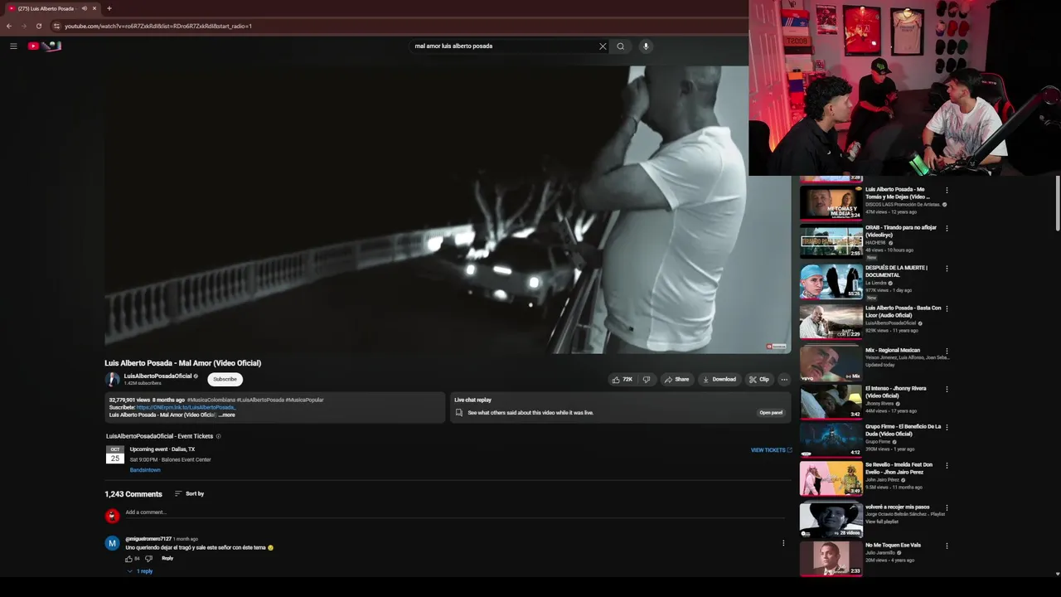Follow the VIEW TICKETS link
The image size is (1061, 597).
coord(771,450)
